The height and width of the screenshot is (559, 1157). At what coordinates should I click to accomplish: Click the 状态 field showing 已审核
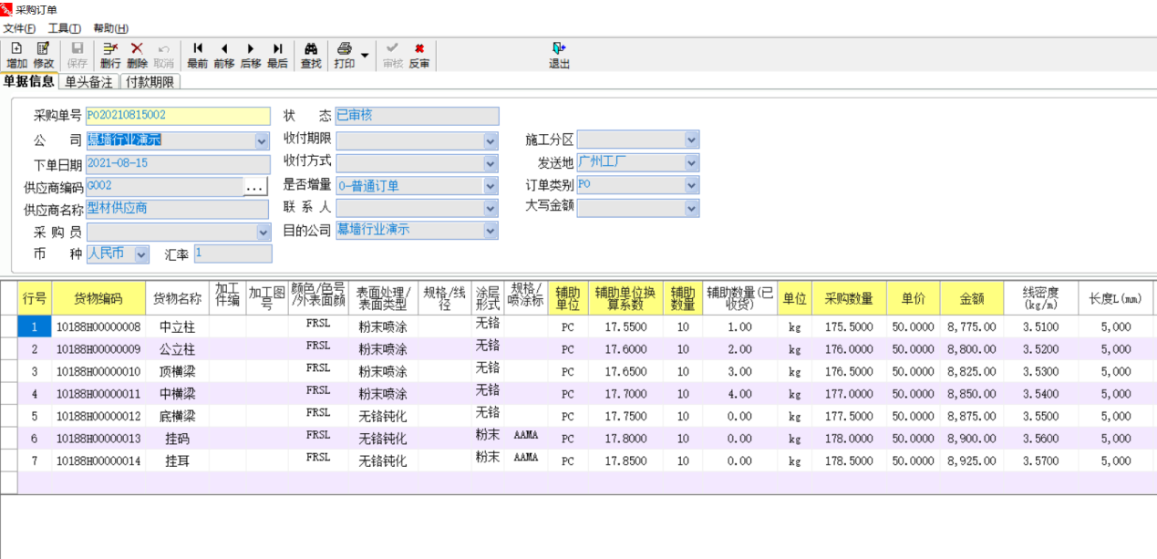coord(417,116)
